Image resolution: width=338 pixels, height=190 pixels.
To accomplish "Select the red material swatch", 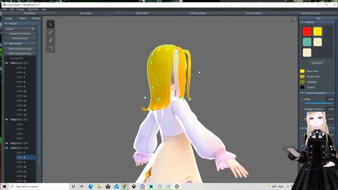I will tap(307, 32).
